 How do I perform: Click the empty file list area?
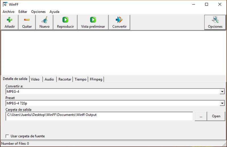click(113, 53)
